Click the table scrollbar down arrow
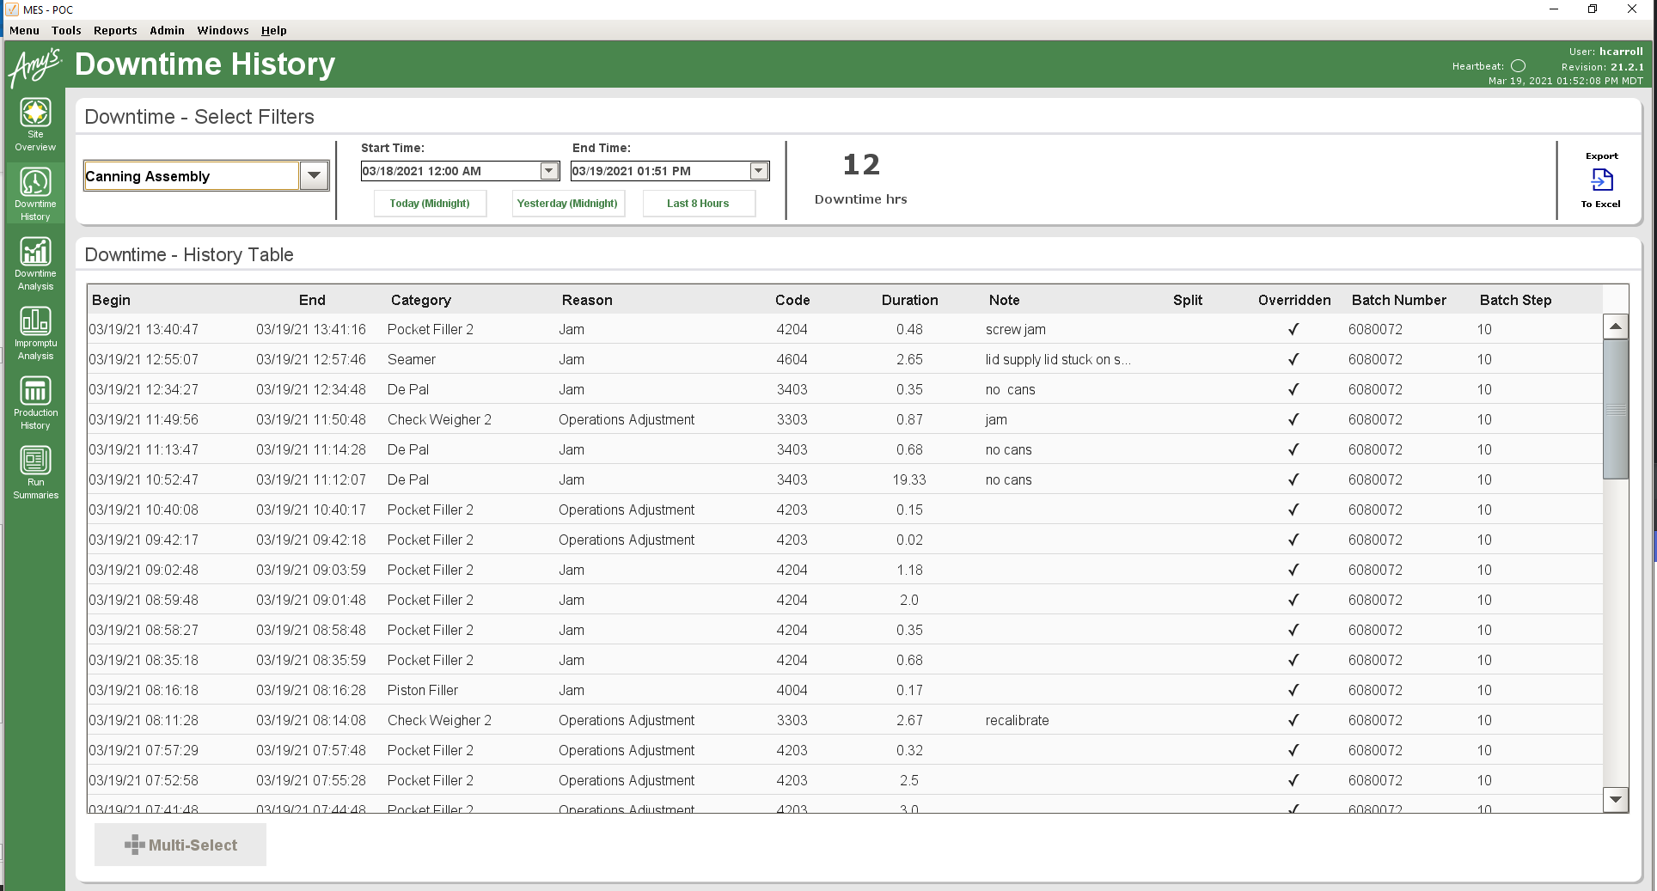This screenshot has height=891, width=1657. click(x=1616, y=799)
